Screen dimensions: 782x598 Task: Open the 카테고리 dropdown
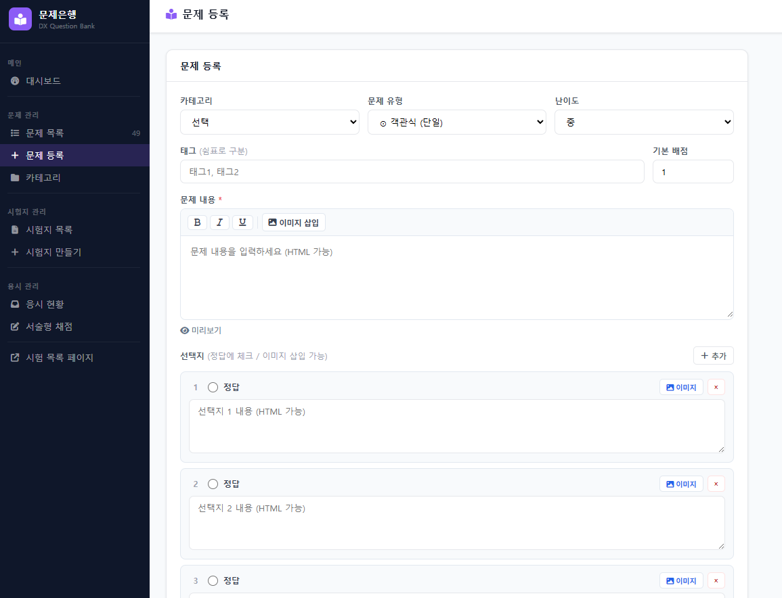269,122
